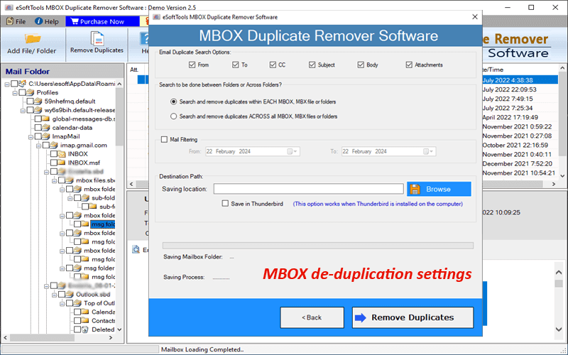
Task: Open the File menu
Action: [16, 21]
